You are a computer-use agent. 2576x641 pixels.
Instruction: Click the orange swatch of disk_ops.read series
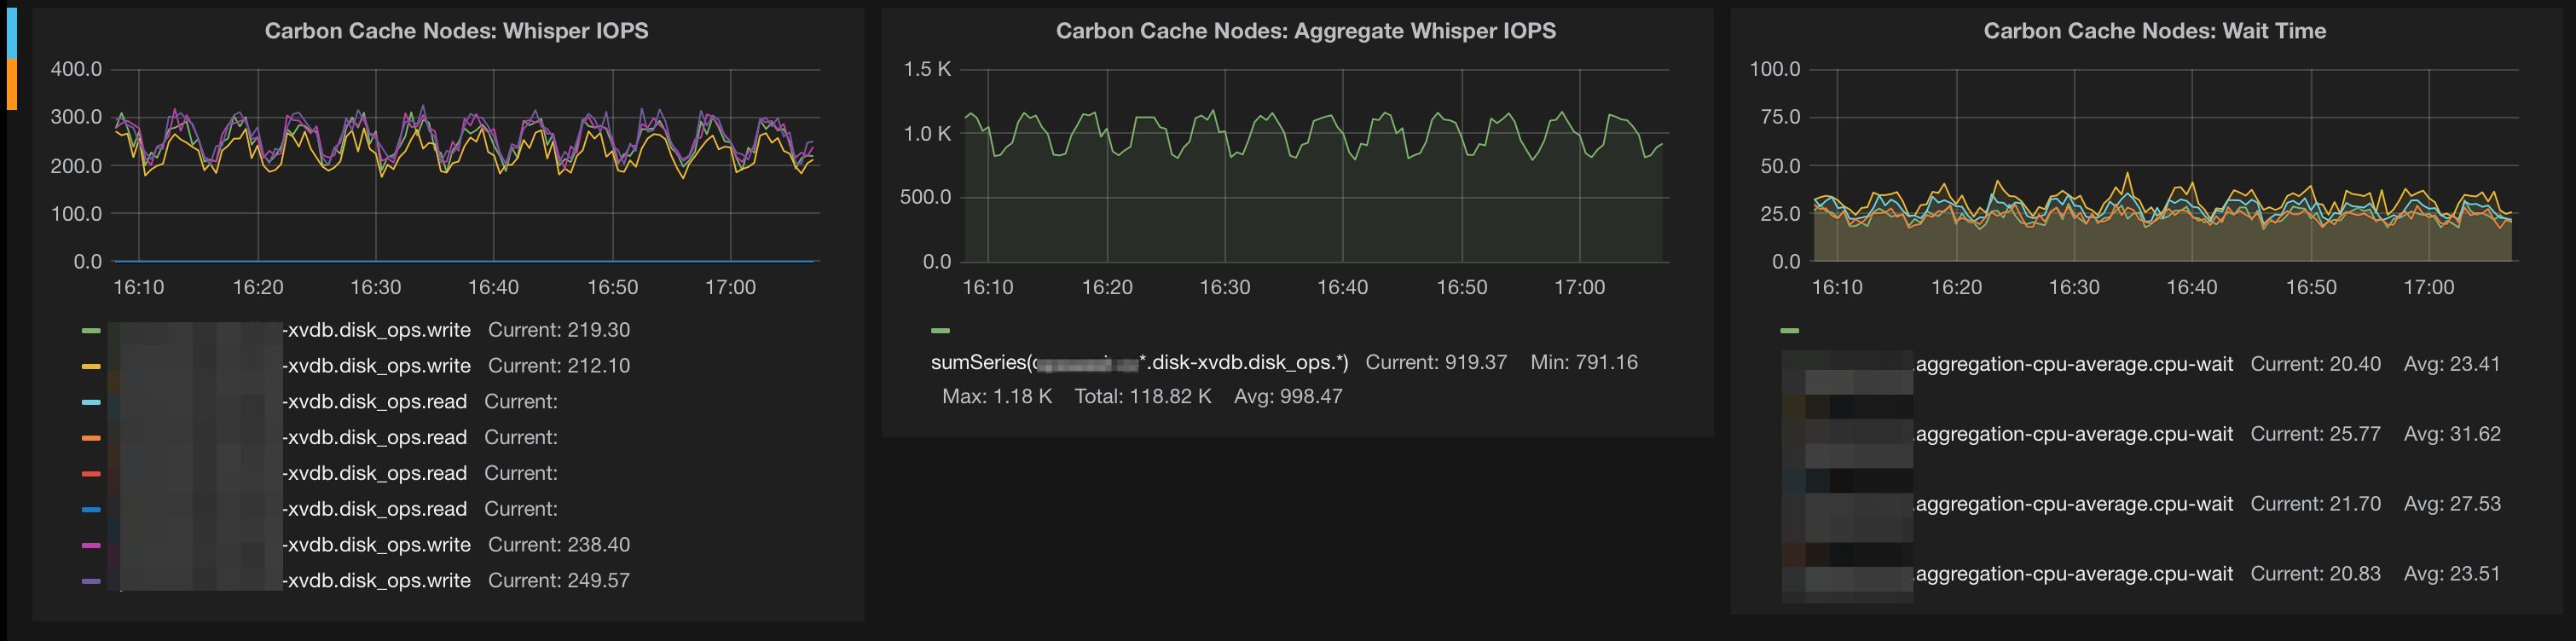91,438
